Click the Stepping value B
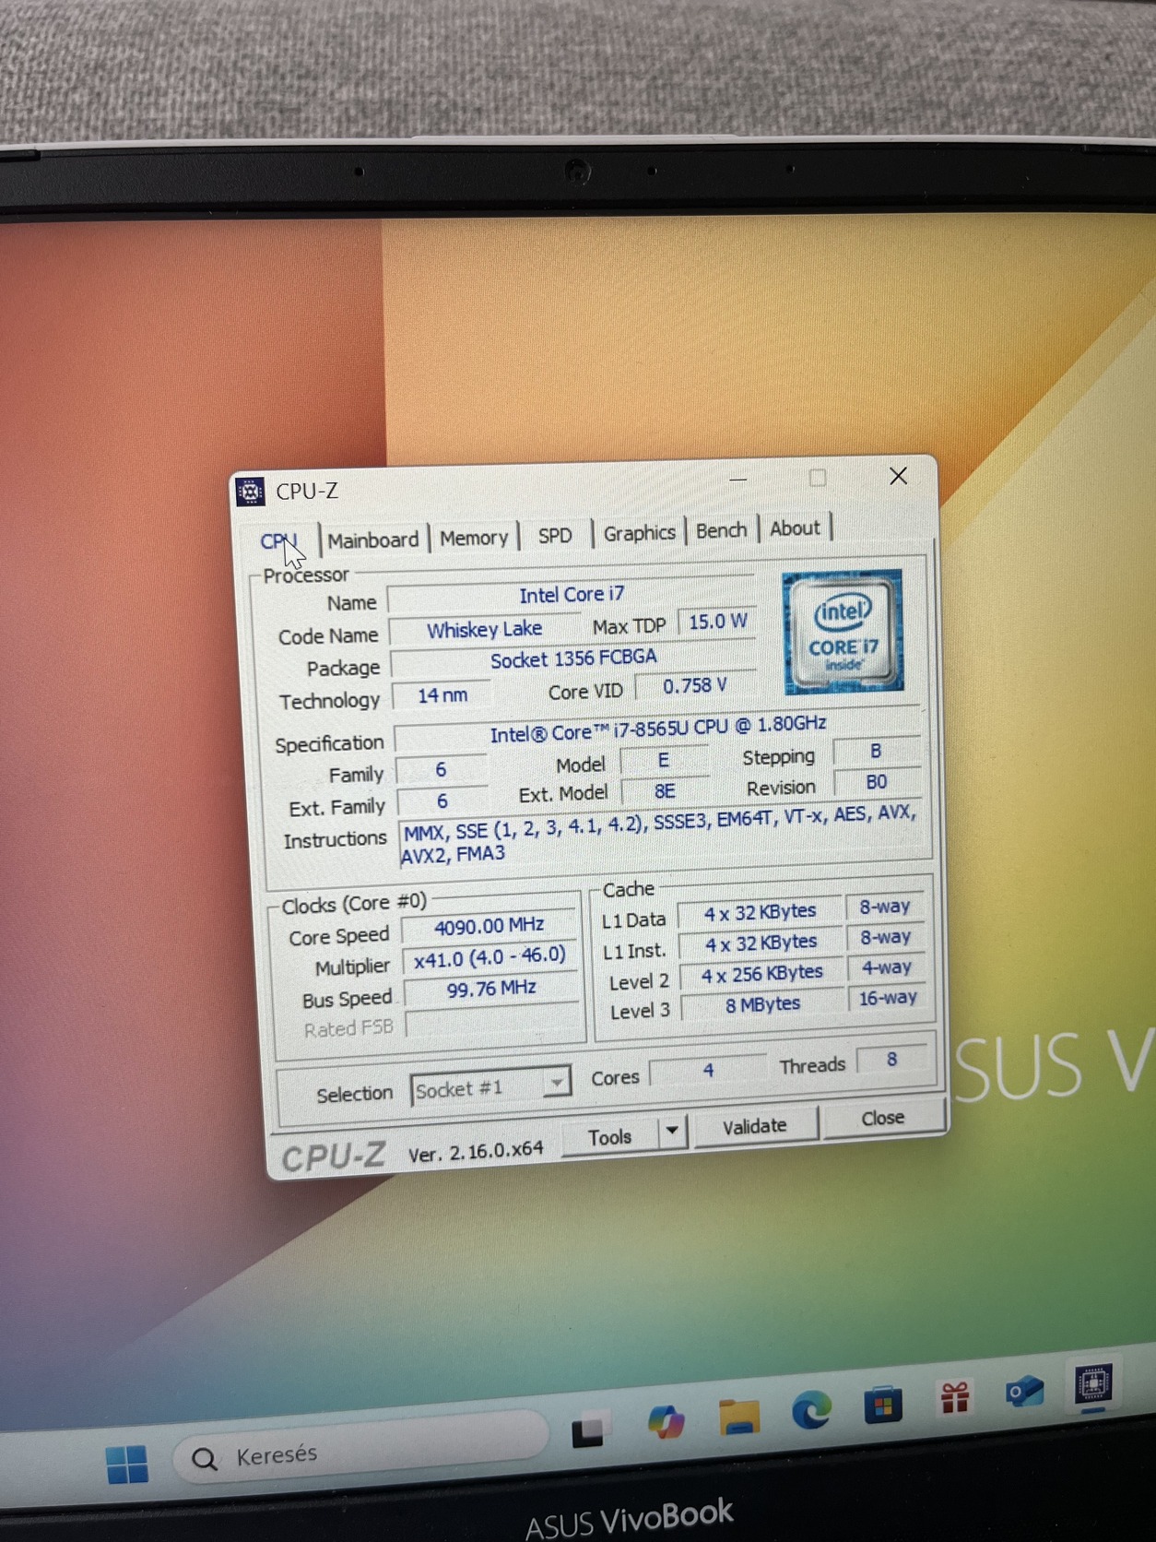 point(876,752)
